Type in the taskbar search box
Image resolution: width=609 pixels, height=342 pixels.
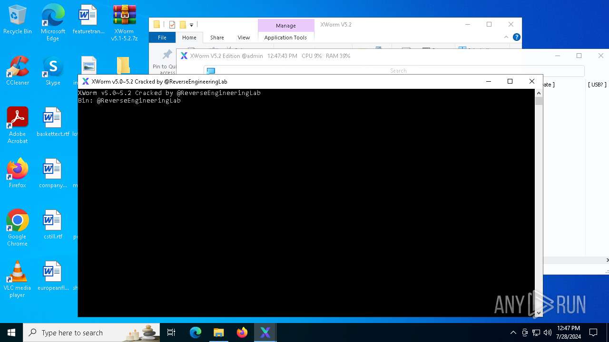(91, 332)
